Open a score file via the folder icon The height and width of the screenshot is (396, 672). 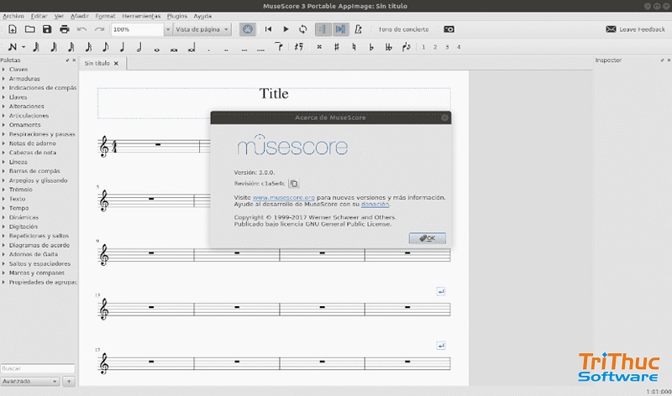tap(29, 29)
